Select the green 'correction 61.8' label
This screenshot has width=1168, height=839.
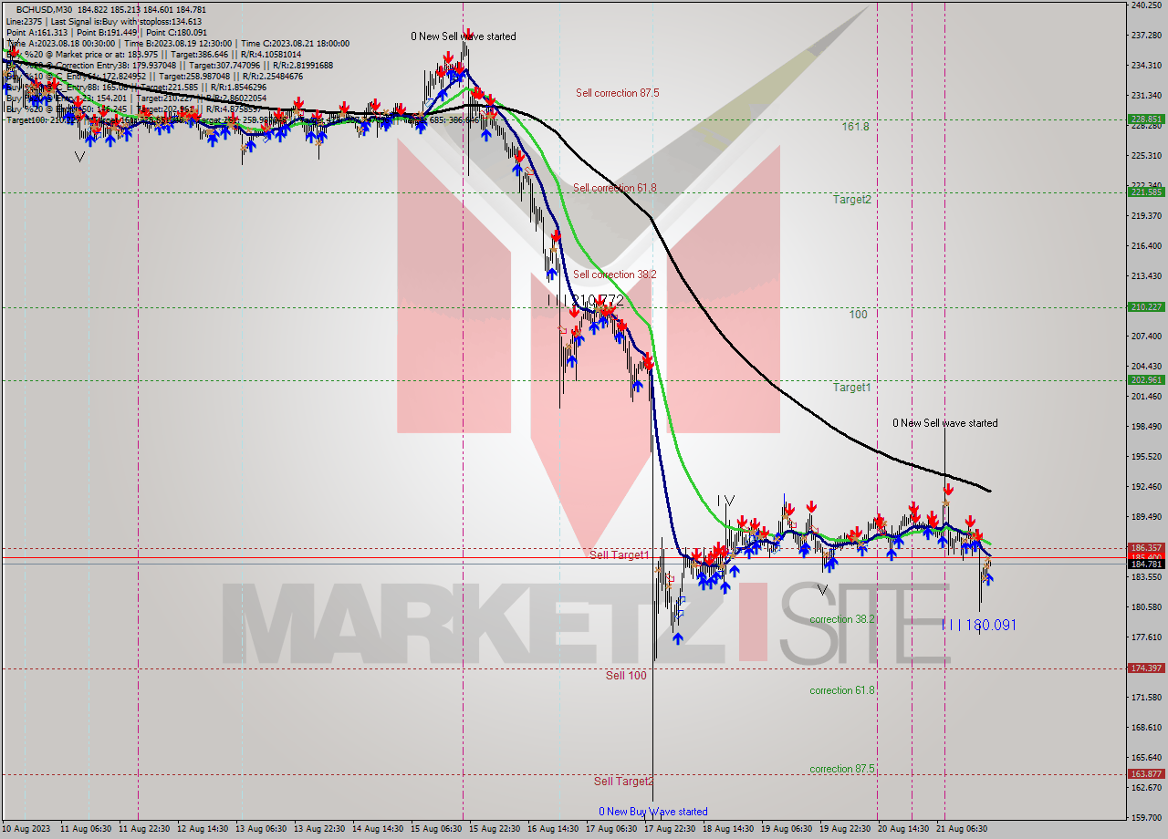[842, 690]
